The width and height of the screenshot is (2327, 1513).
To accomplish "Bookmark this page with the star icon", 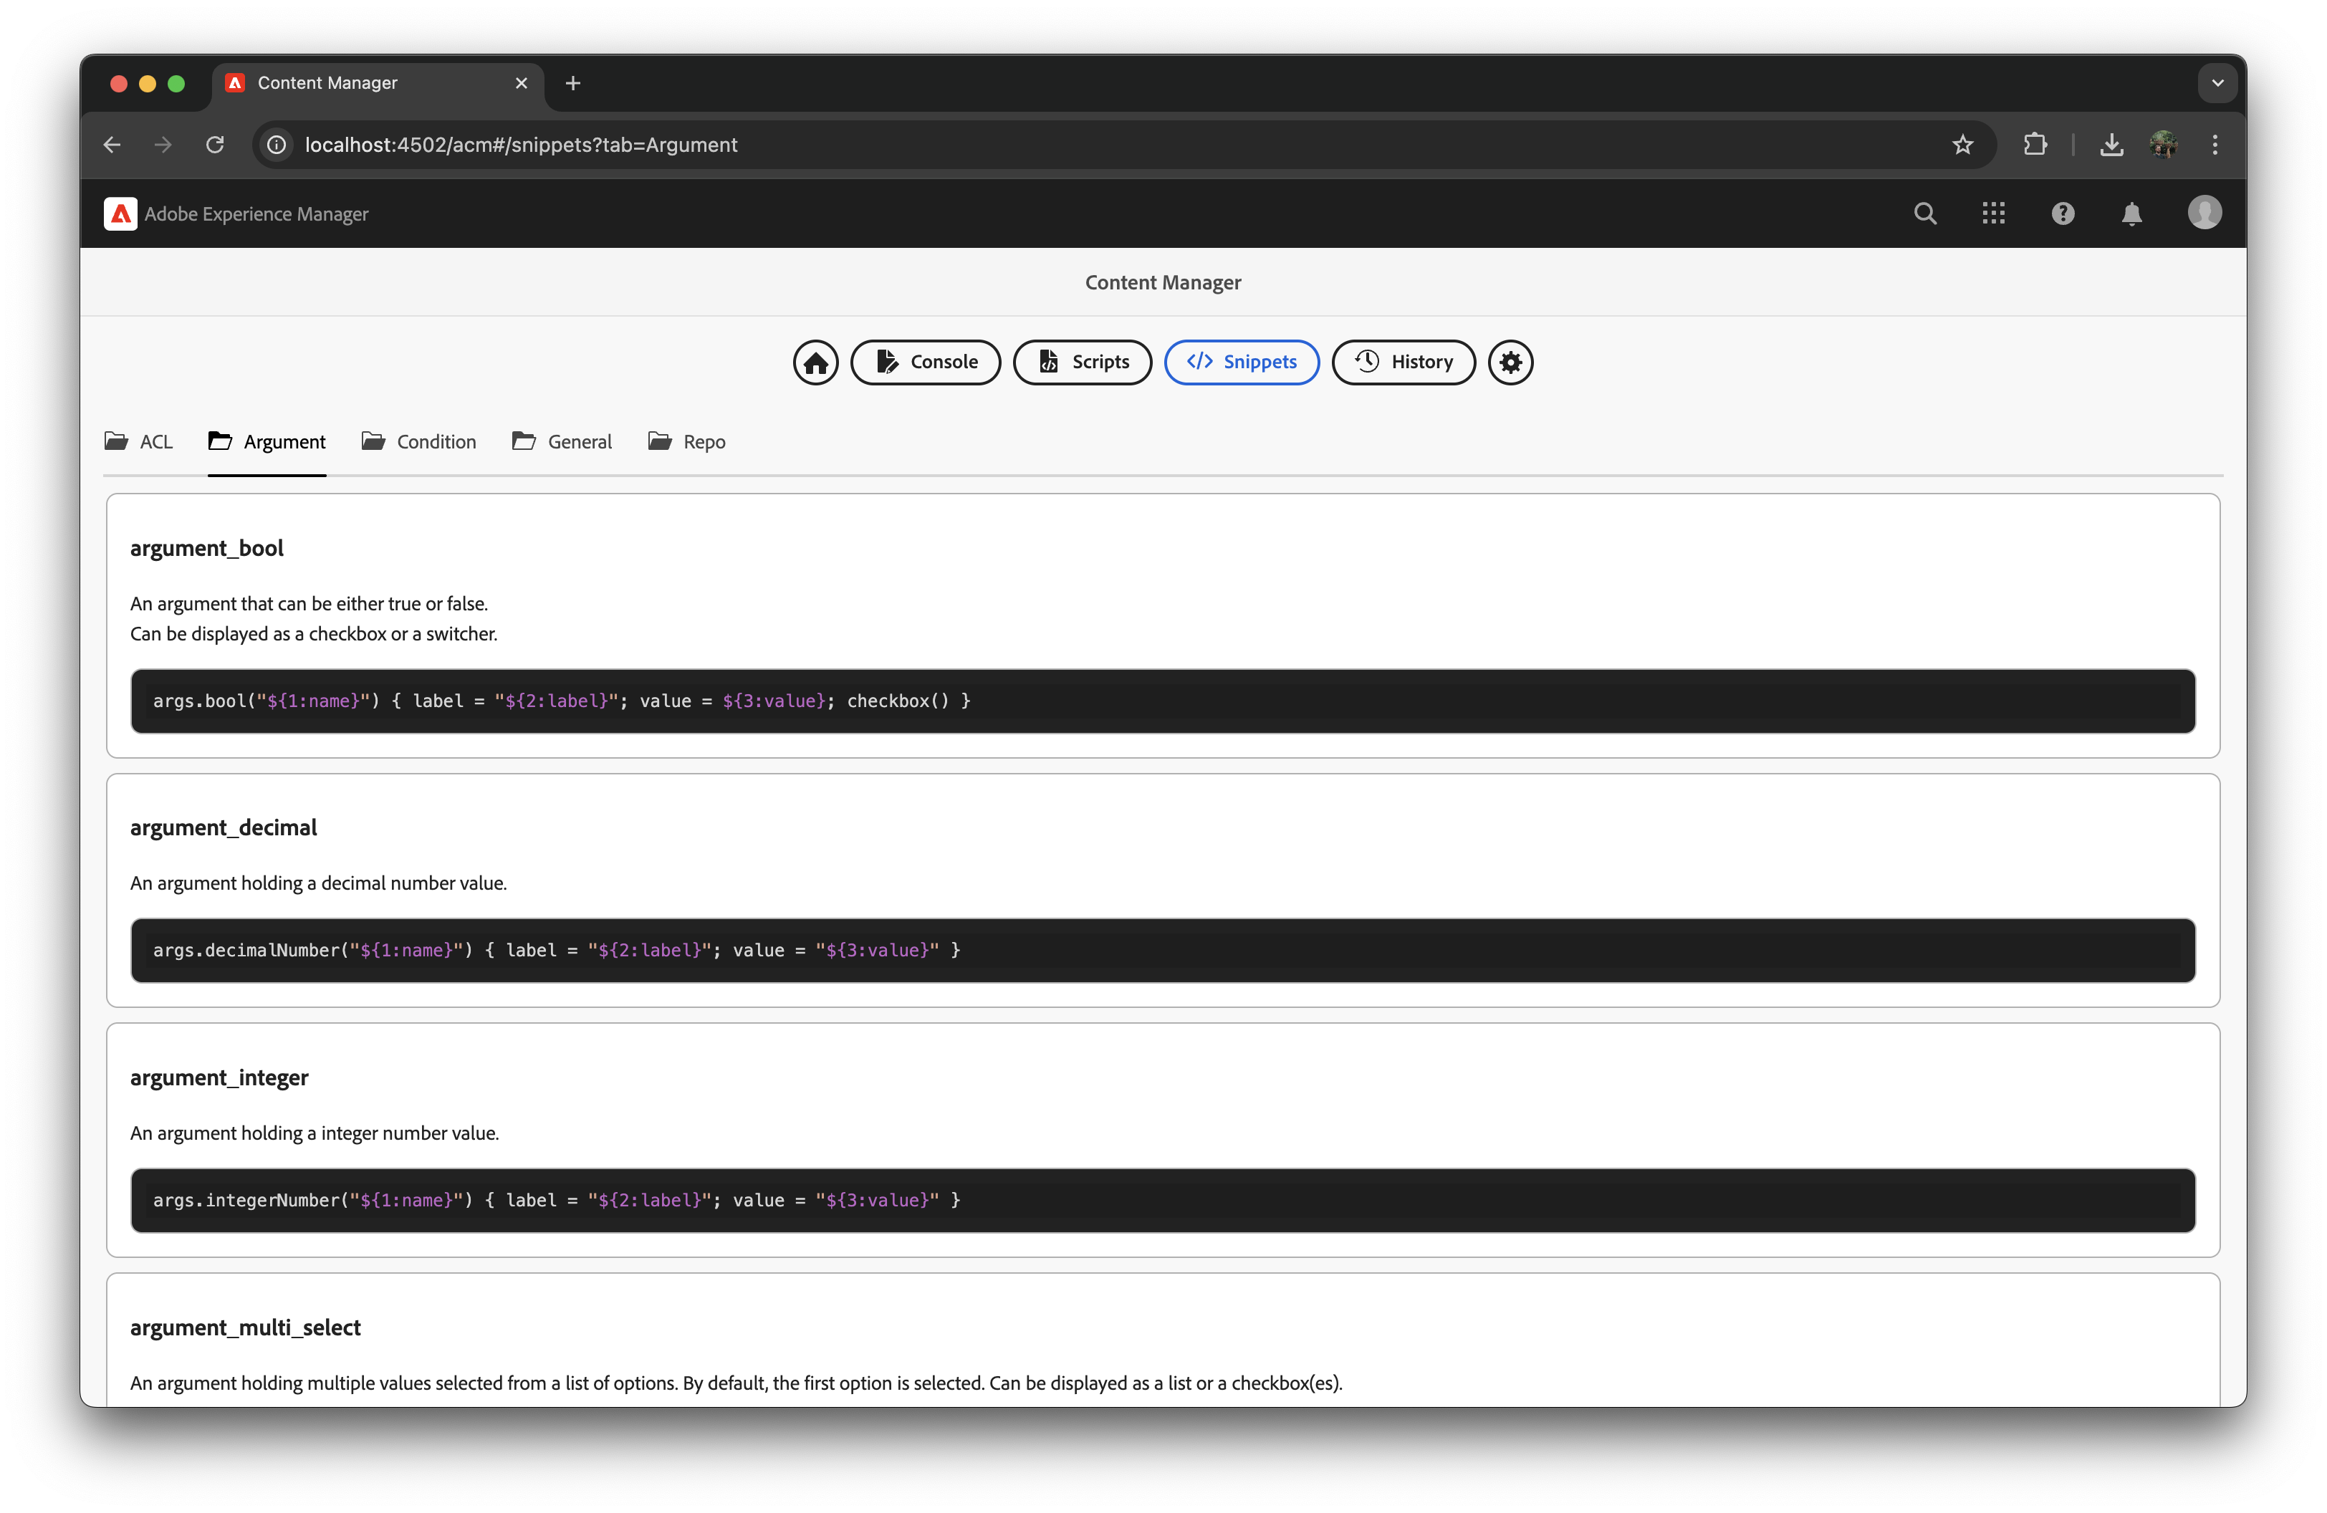I will point(1962,145).
